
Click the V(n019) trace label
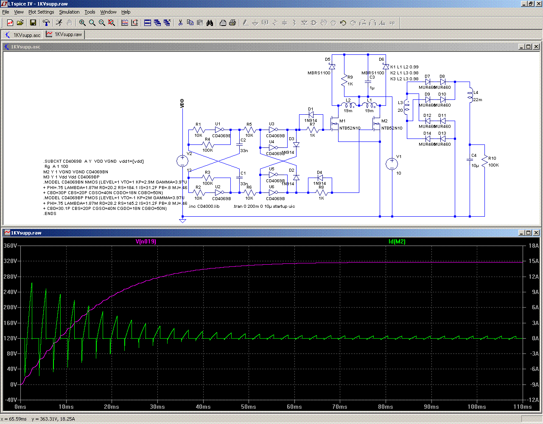click(146, 242)
